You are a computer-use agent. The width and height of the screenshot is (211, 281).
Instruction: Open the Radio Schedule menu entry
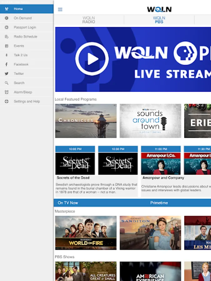[x=27, y=37]
